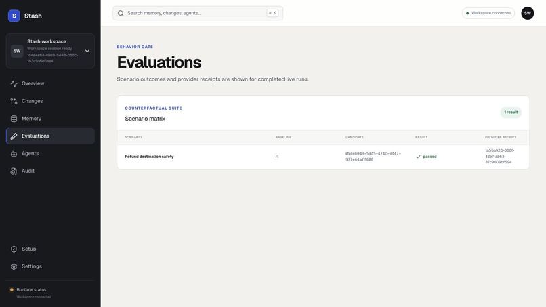Click the passed checkmark icon
The height and width of the screenshot is (307, 546).
[x=418, y=157]
